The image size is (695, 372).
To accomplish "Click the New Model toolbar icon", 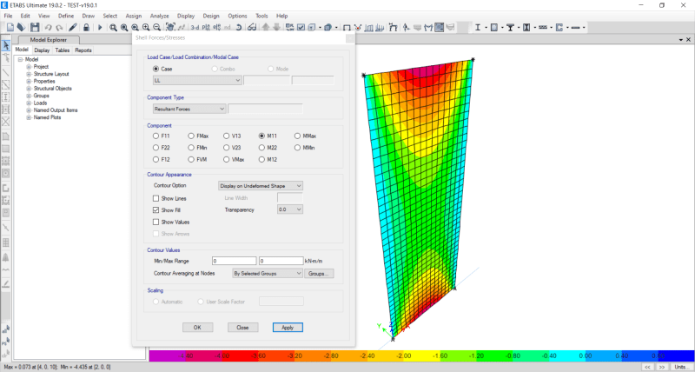I will 10,28.
